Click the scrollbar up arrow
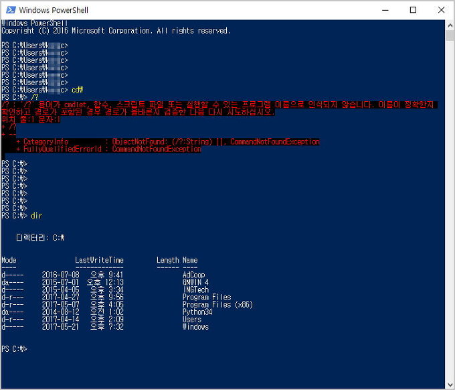This screenshot has width=455, height=390. coord(449,25)
